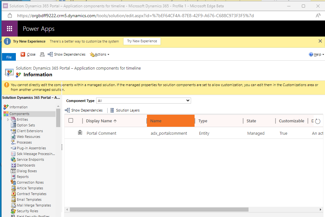Select Information in the solution tree
Image resolution: width=325 pixels, height=217 pixels.
[18, 107]
